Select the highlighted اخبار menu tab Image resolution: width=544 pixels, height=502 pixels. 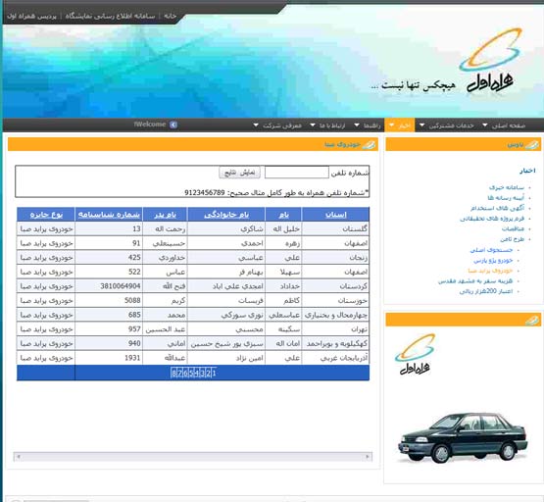coord(400,125)
